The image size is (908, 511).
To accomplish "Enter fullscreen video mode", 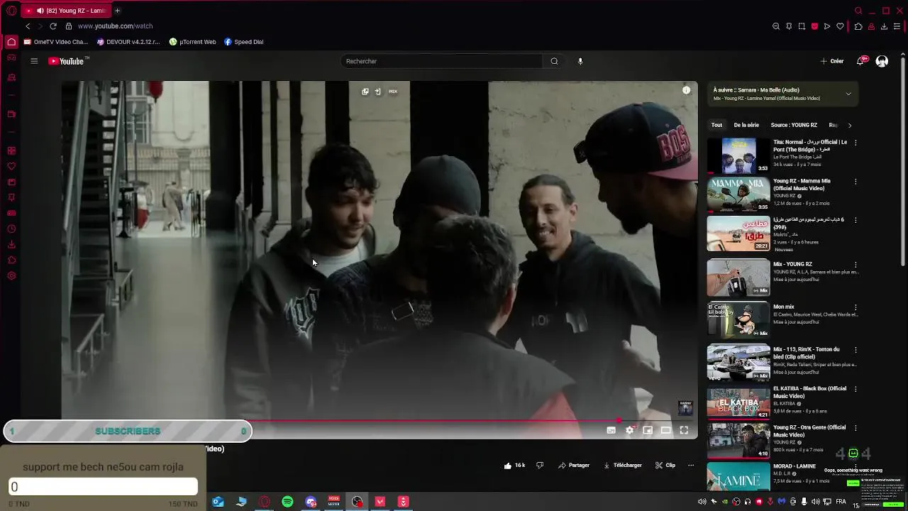I will click(684, 430).
